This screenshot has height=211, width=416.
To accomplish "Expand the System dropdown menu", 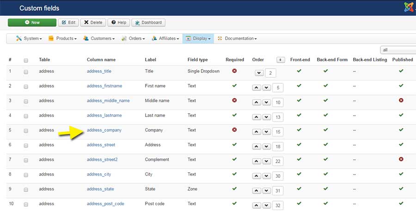I will pyautogui.click(x=29, y=39).
